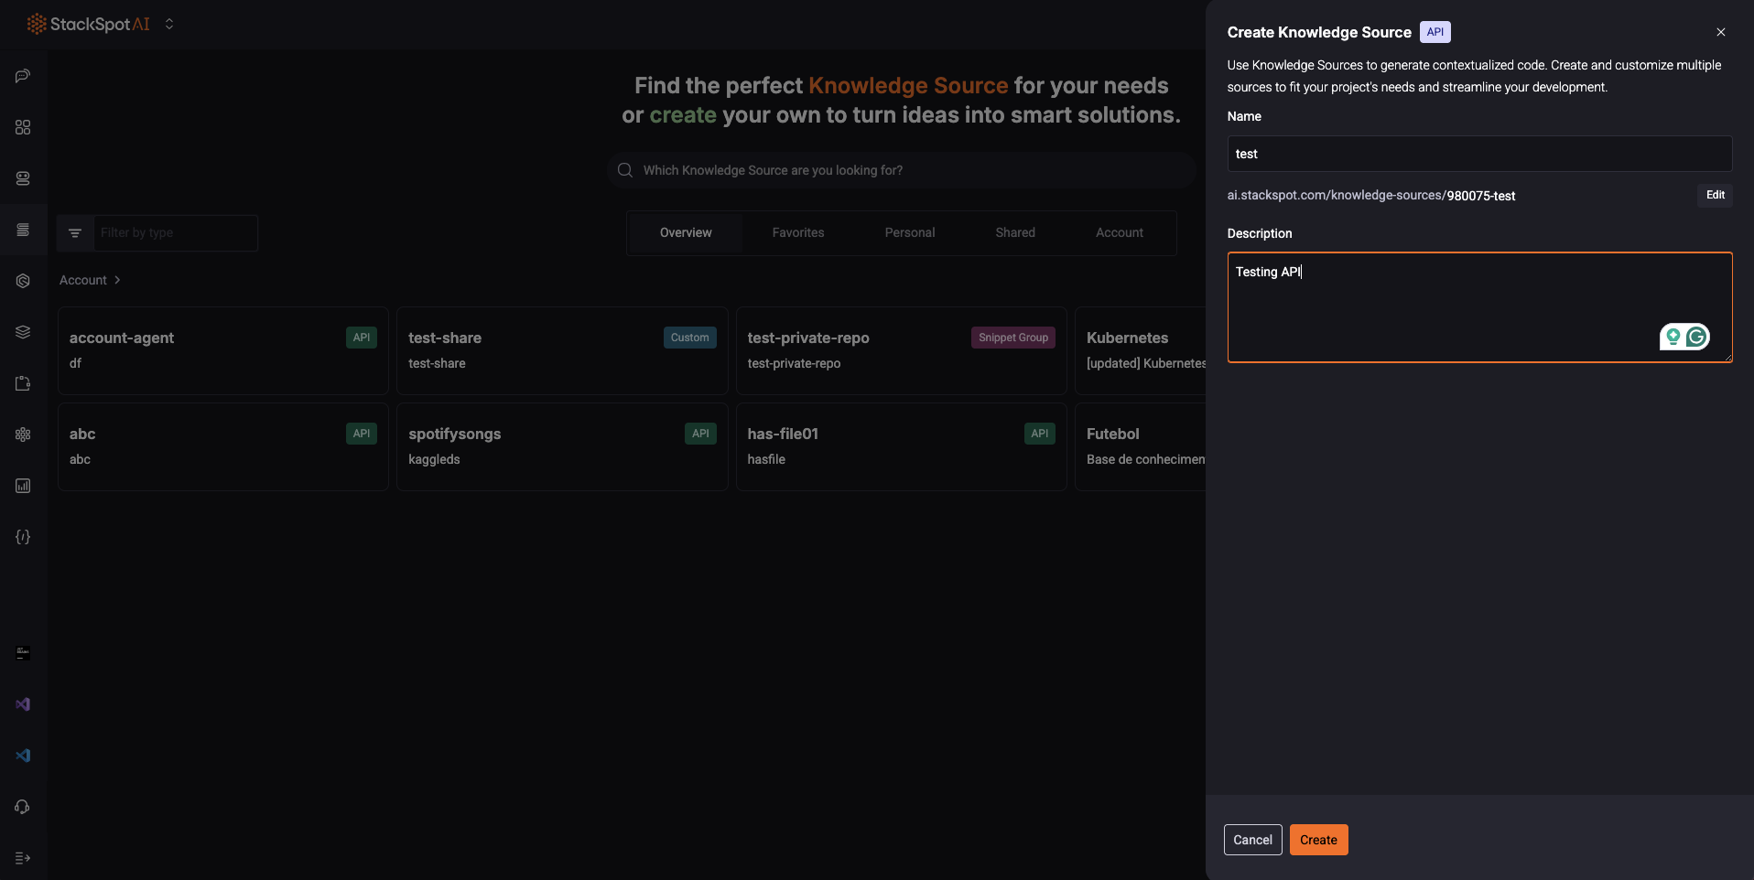Open the Personal tab
The width and height of the screenshot is (1754, 880).
click(x=909, y=232)
